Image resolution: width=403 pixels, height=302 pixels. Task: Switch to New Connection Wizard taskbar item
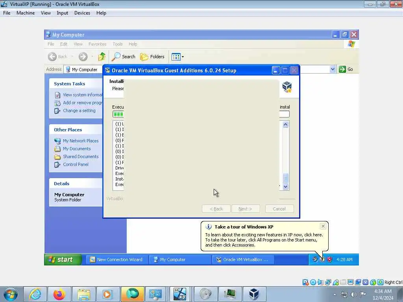point(117,260)
